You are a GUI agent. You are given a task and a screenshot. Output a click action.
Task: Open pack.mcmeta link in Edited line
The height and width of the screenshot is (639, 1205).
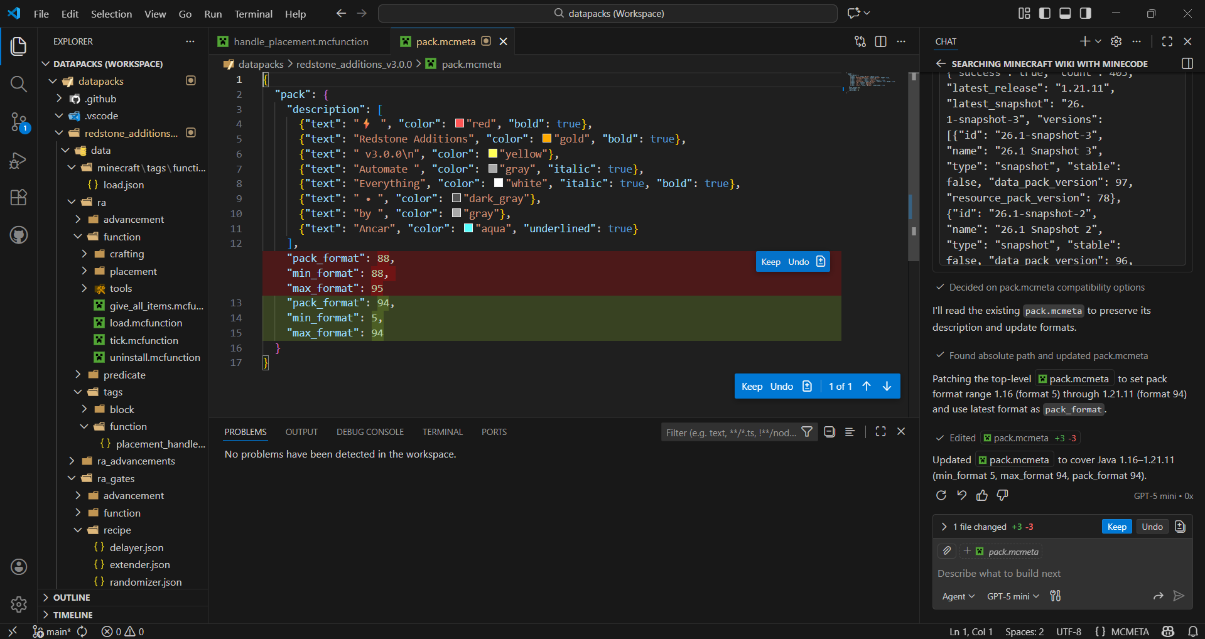(x=1015, y=438)
